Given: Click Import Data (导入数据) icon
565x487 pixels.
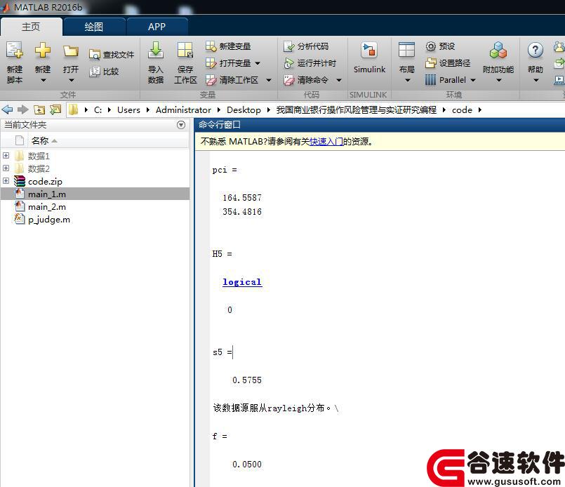Looking at the screenshot, I should 156,51.
